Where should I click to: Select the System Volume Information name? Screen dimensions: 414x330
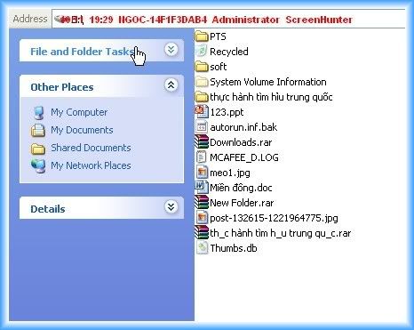pos(268,82)
